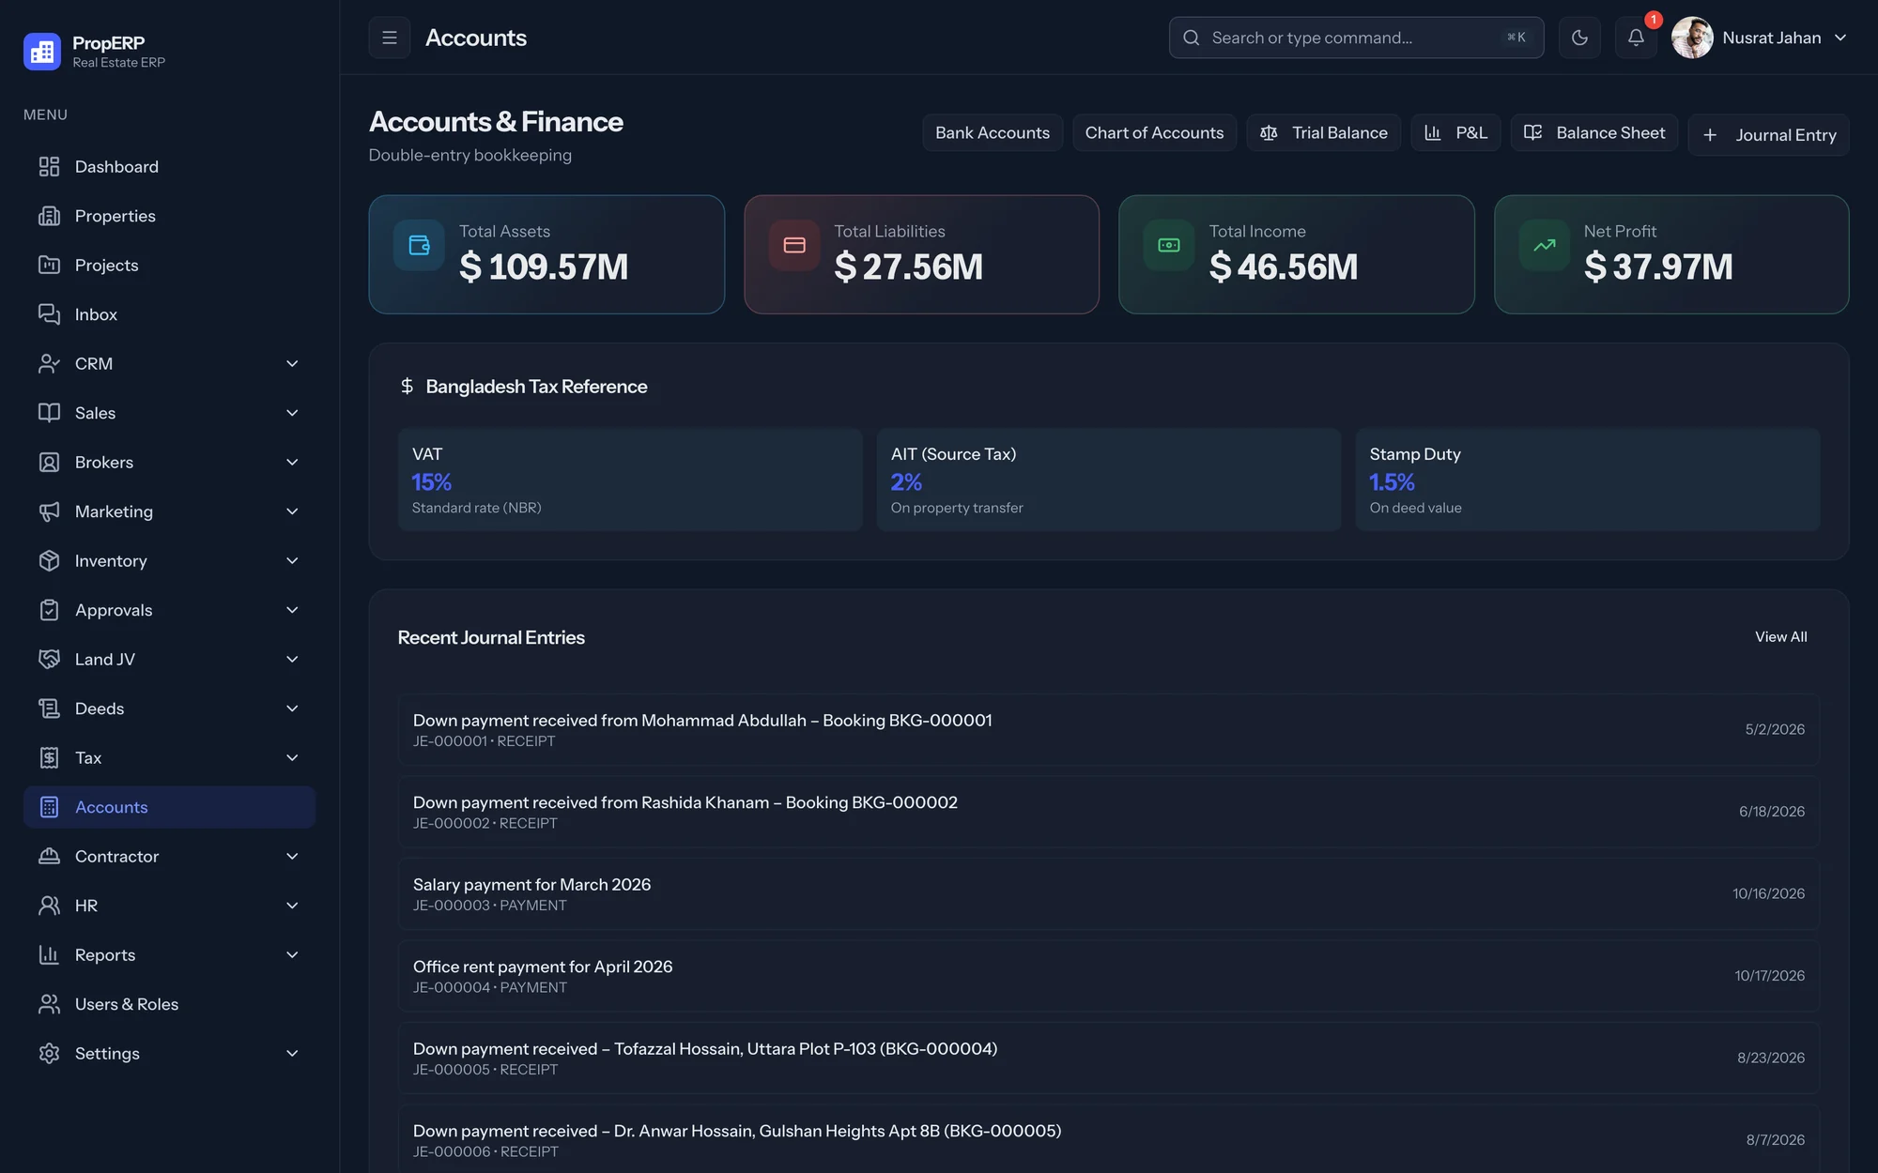Screen dimensions: 1878x1173
Task: Click View All journal entries link
Action: tap(1780, 637)
